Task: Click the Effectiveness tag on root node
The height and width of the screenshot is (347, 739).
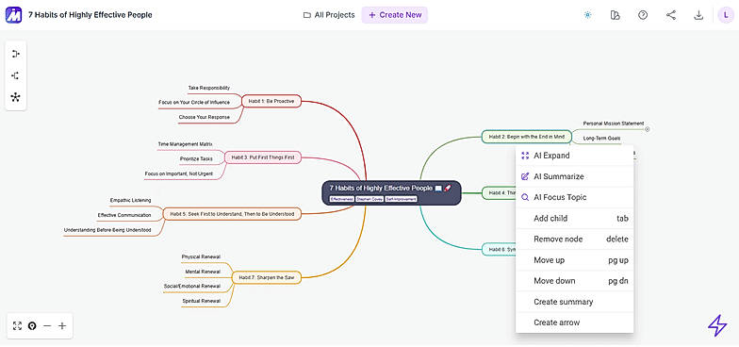Action: (341, 200)
